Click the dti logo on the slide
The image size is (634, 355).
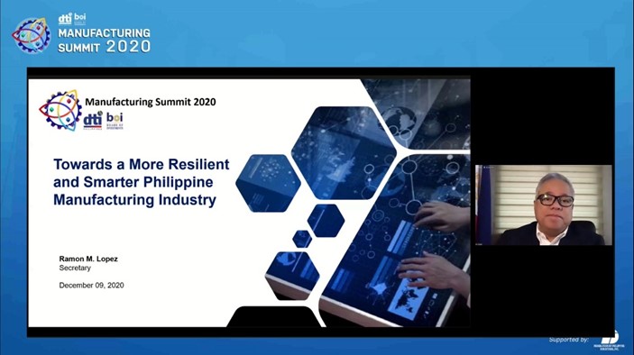tap(93, 121)
